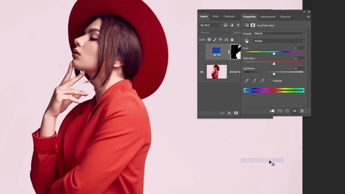Lock all padlock icon
Viewport: 345px width, 194px height.
click(x=232, y=39)
